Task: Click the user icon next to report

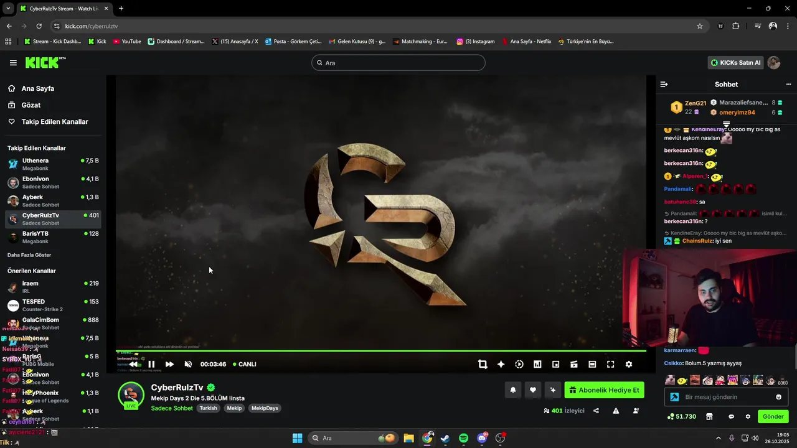Action: [636, 411]
